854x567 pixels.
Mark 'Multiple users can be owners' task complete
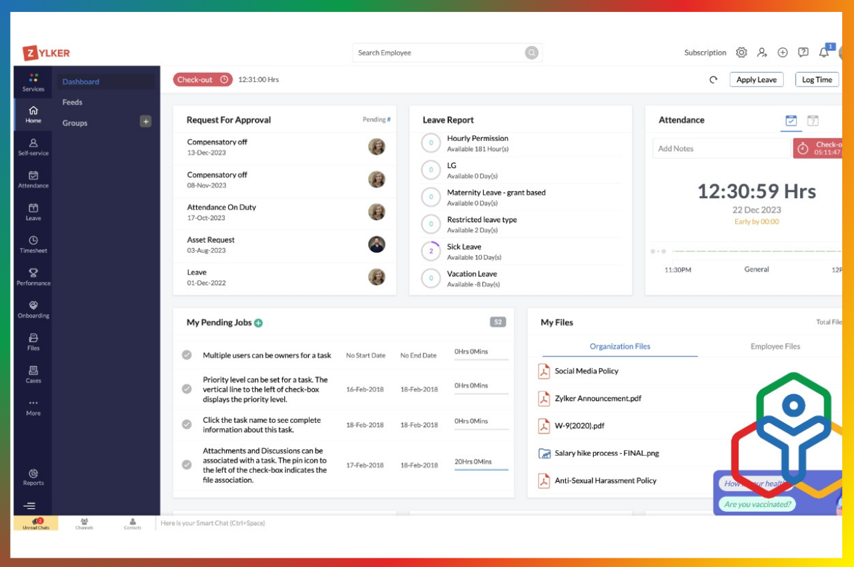pyautogui.click(x=187, y=356)
